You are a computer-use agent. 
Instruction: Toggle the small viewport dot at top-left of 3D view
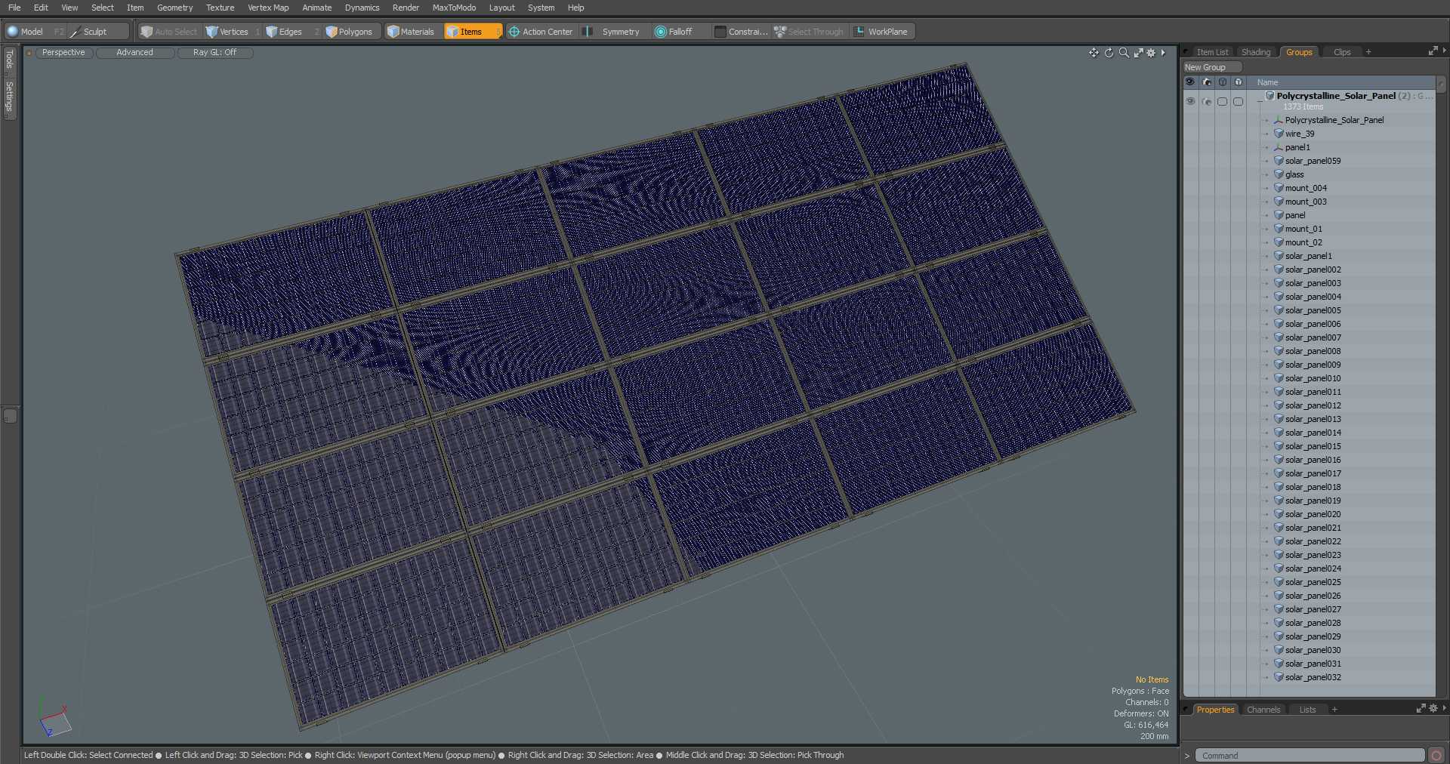click(29, 53)
